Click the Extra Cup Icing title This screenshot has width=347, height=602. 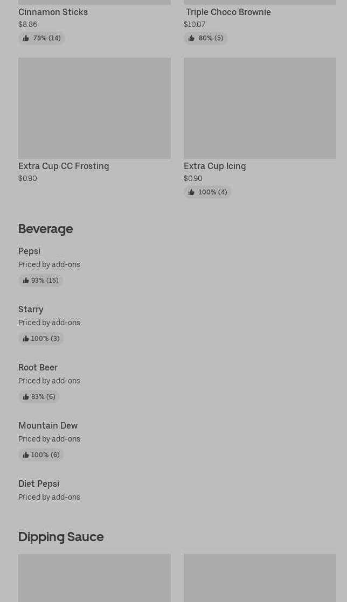click(214, 166)
